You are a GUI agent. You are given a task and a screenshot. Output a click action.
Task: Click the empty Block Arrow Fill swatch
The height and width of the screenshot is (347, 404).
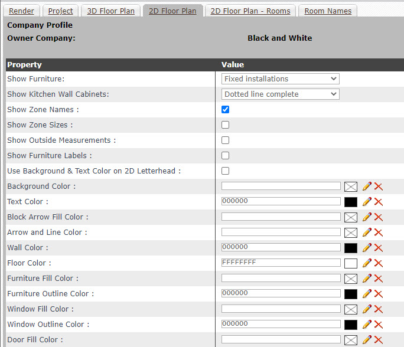(351, 218)
